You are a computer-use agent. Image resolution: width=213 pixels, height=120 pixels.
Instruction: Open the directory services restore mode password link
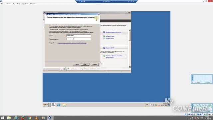pos(72,43)
